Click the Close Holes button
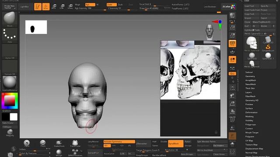This screenshot has height=157, width=280. pyautogui.click(x=220, y=154)
